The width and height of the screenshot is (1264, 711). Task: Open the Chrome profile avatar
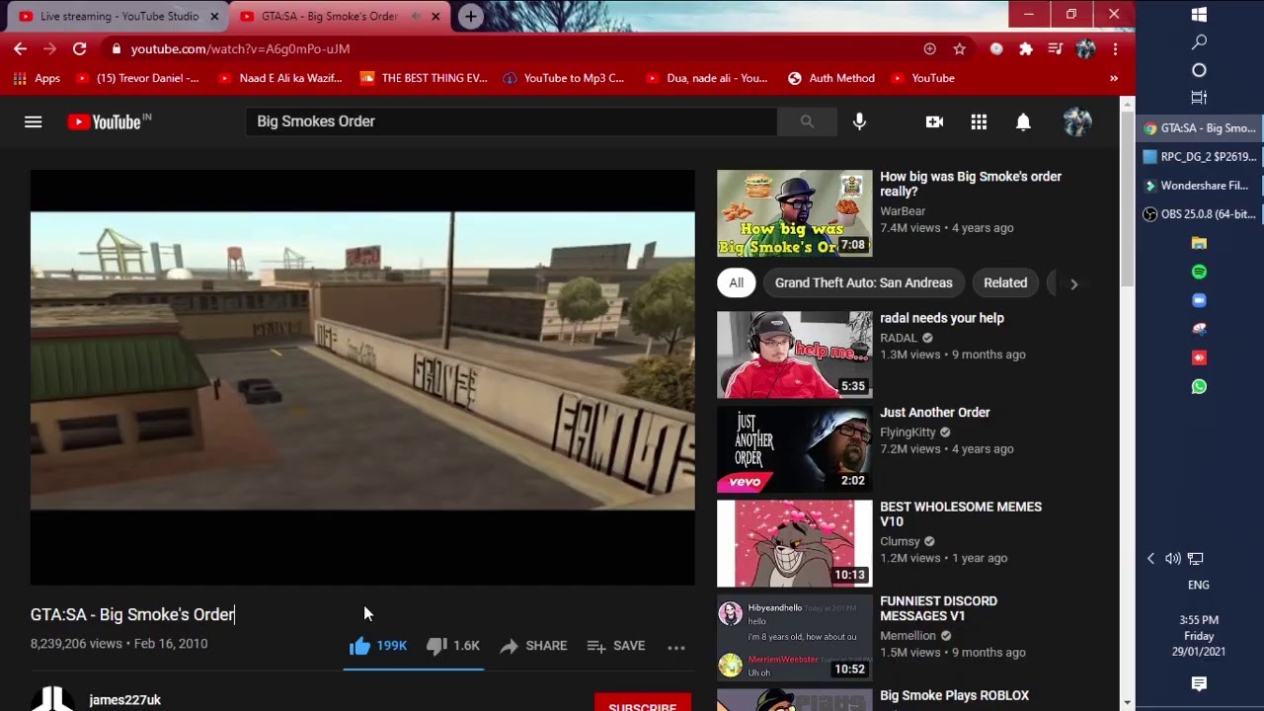pyautogui.click(x=1085, y=48)
